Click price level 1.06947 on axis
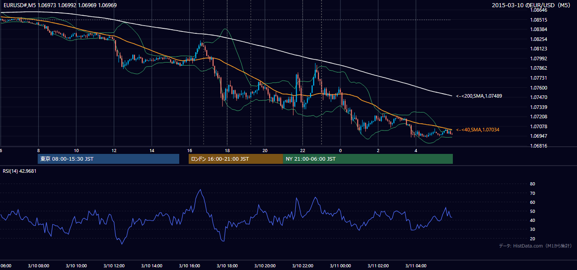577x270 pixels. pos(539,136)
